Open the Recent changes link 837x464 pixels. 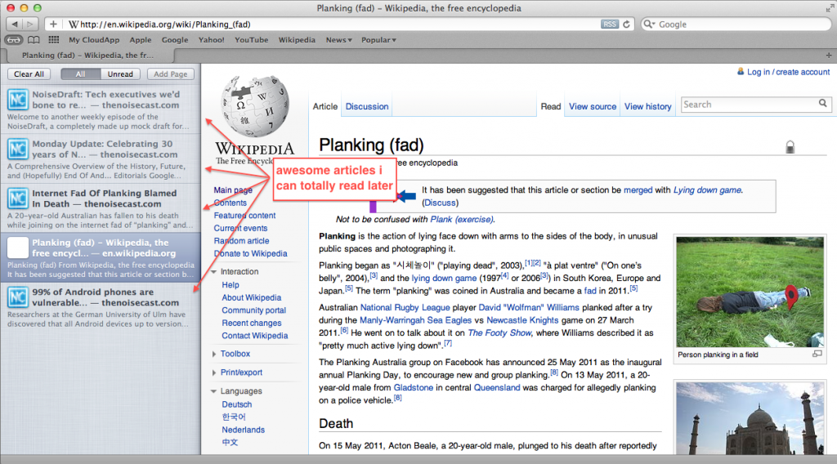pyautogui.click(x=252, y=323)
